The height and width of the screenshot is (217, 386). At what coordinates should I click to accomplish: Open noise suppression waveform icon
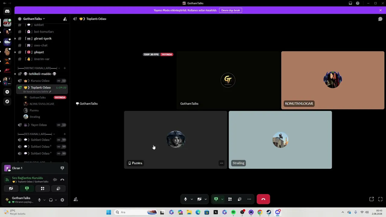pos(55,180)
